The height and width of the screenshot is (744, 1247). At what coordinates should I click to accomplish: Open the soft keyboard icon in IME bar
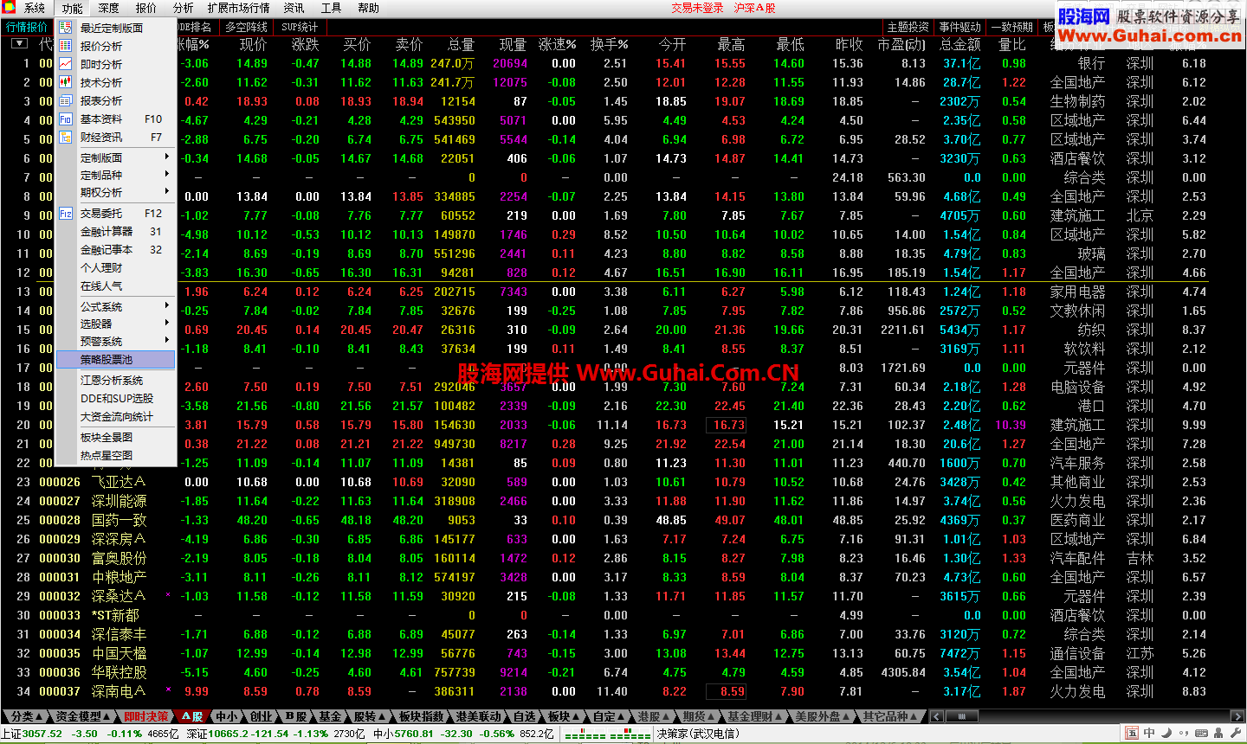click(x=1200, y=734)
